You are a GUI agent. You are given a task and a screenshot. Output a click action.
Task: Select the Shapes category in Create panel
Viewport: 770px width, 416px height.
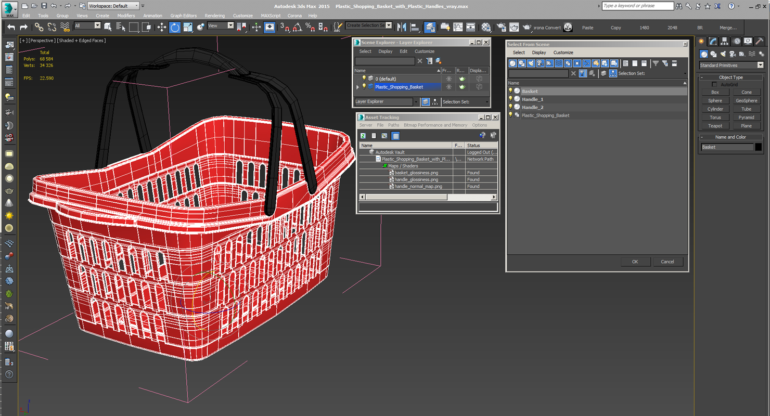714,54
